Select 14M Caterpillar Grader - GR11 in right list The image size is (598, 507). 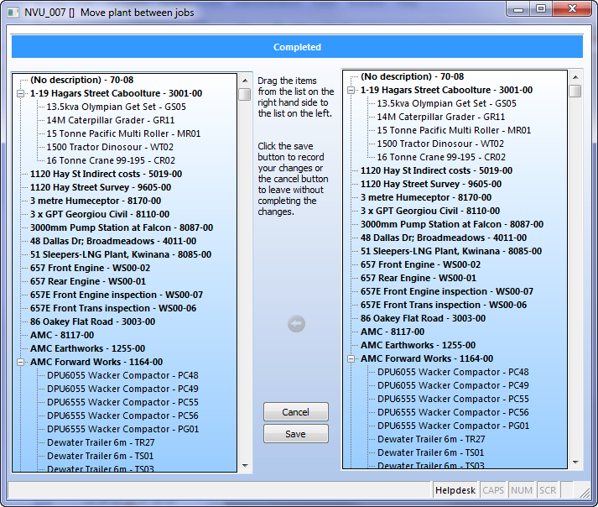pos(441,117)
